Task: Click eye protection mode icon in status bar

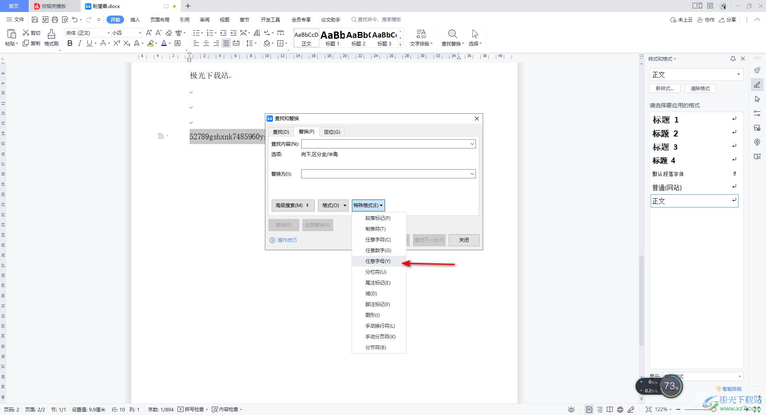Action: tap(571, 409)
